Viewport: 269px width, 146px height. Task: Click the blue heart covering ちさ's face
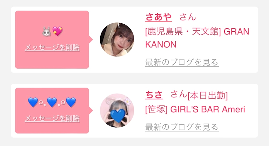[118, 116]
